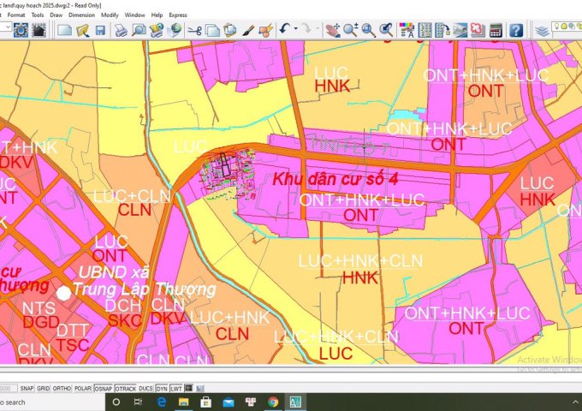Image resolution: width=582 pixels, height=411 pixels.
Task: Expand the Redo history dropdown arrow
Action: pos(318,28)
